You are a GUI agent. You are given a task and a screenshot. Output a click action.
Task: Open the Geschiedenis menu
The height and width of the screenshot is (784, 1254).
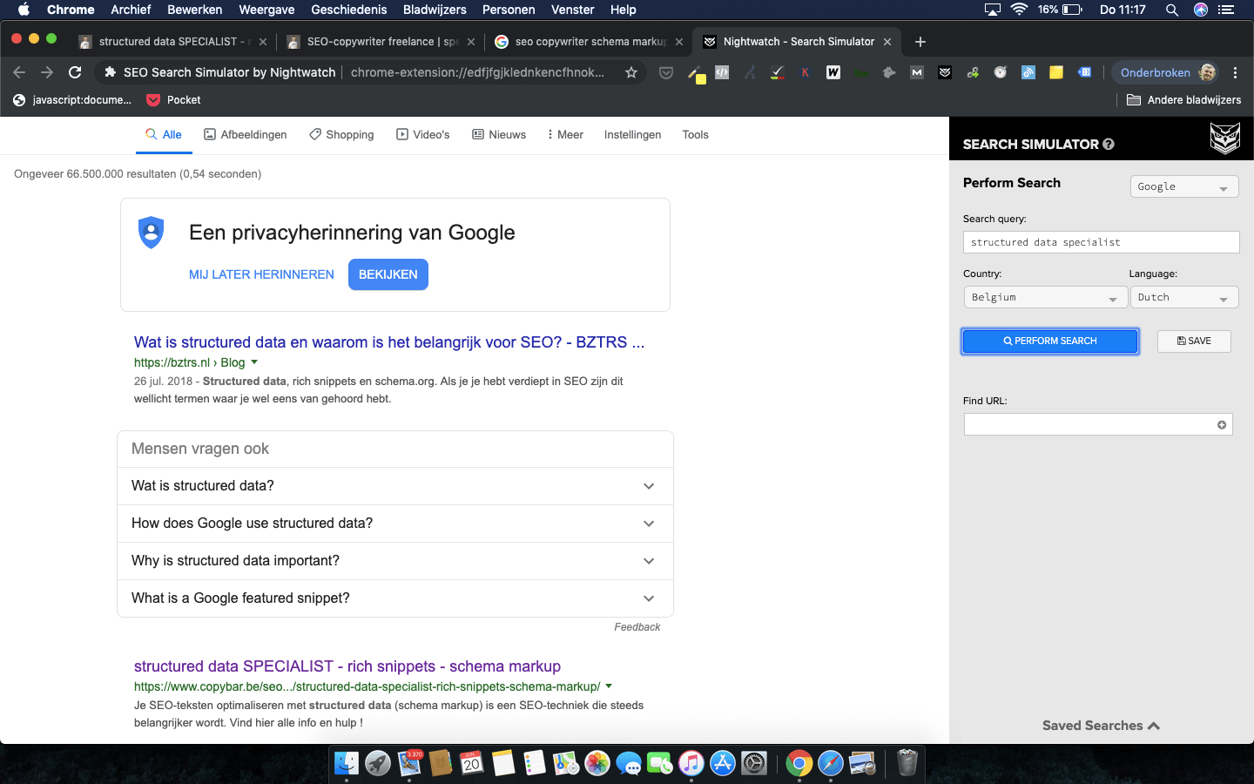(x=349, y=10)
